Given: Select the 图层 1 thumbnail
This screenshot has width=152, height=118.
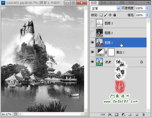Looking at the screenshot, I should click(100, 42).
